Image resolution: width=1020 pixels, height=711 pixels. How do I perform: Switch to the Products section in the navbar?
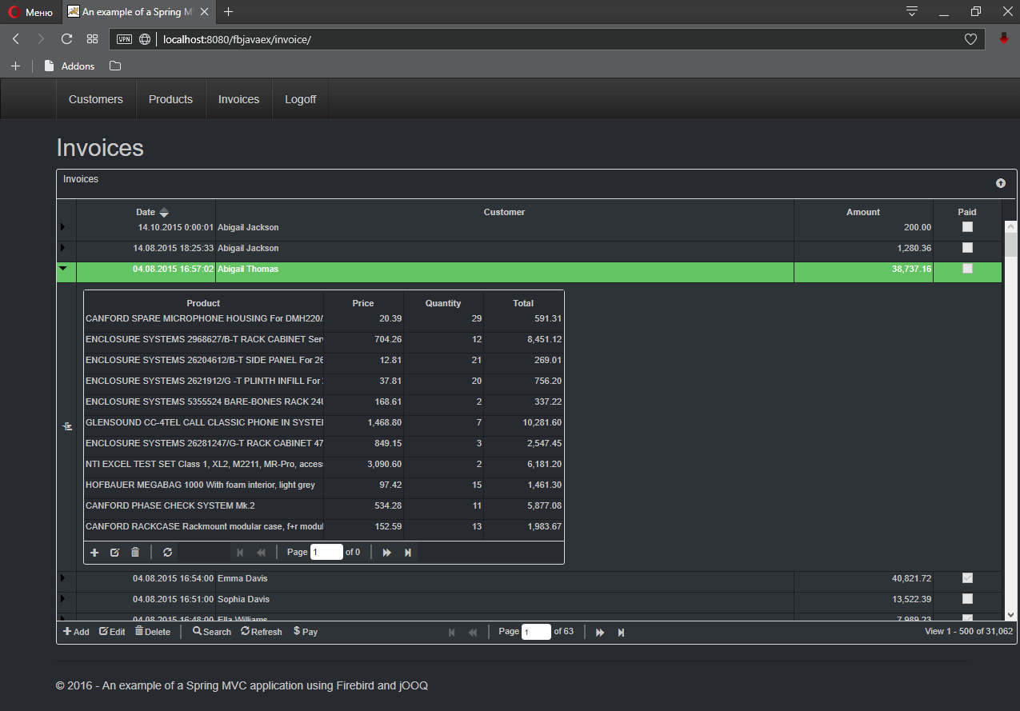pos(170,98)
